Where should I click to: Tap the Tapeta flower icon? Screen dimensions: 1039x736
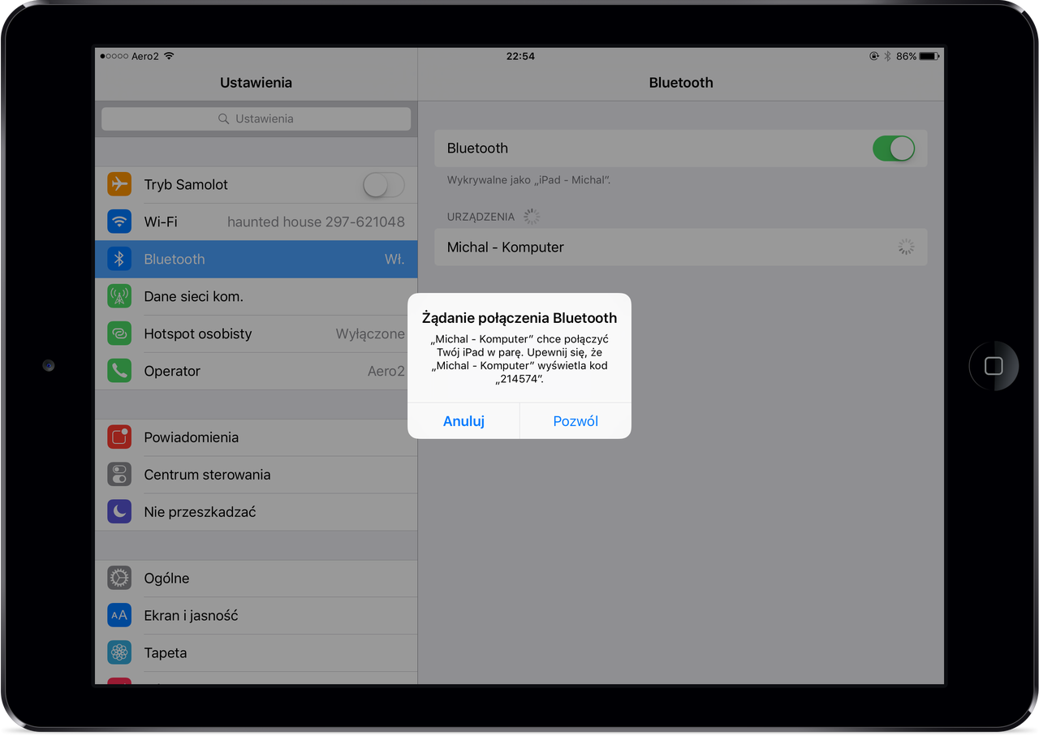(119, 652)
